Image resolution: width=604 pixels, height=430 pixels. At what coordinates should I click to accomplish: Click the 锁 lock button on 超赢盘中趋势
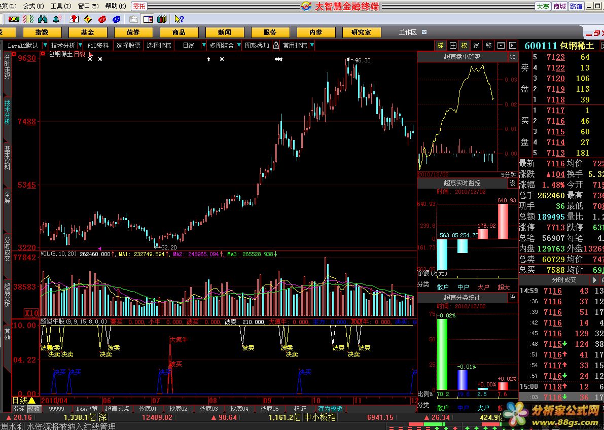coord(513,57)
